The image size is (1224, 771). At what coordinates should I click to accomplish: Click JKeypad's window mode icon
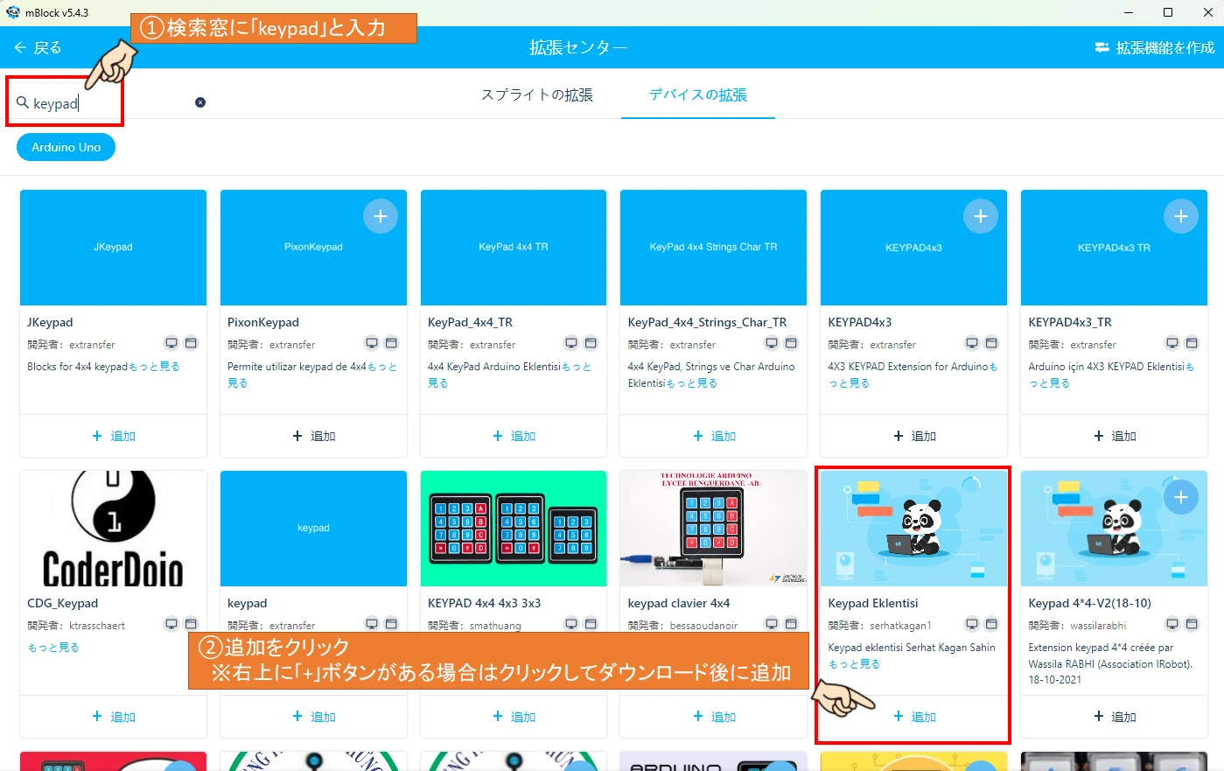click(x=191, y=343)
